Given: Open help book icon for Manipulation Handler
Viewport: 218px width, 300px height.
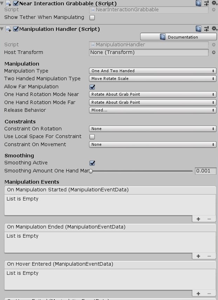Looking at the screenshot, I should 198,29.
